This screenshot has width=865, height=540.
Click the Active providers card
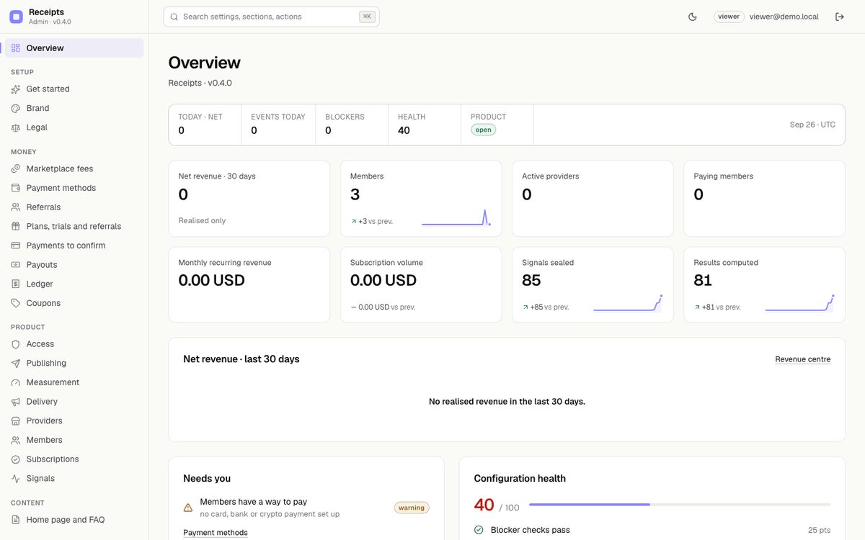(593, 199)
